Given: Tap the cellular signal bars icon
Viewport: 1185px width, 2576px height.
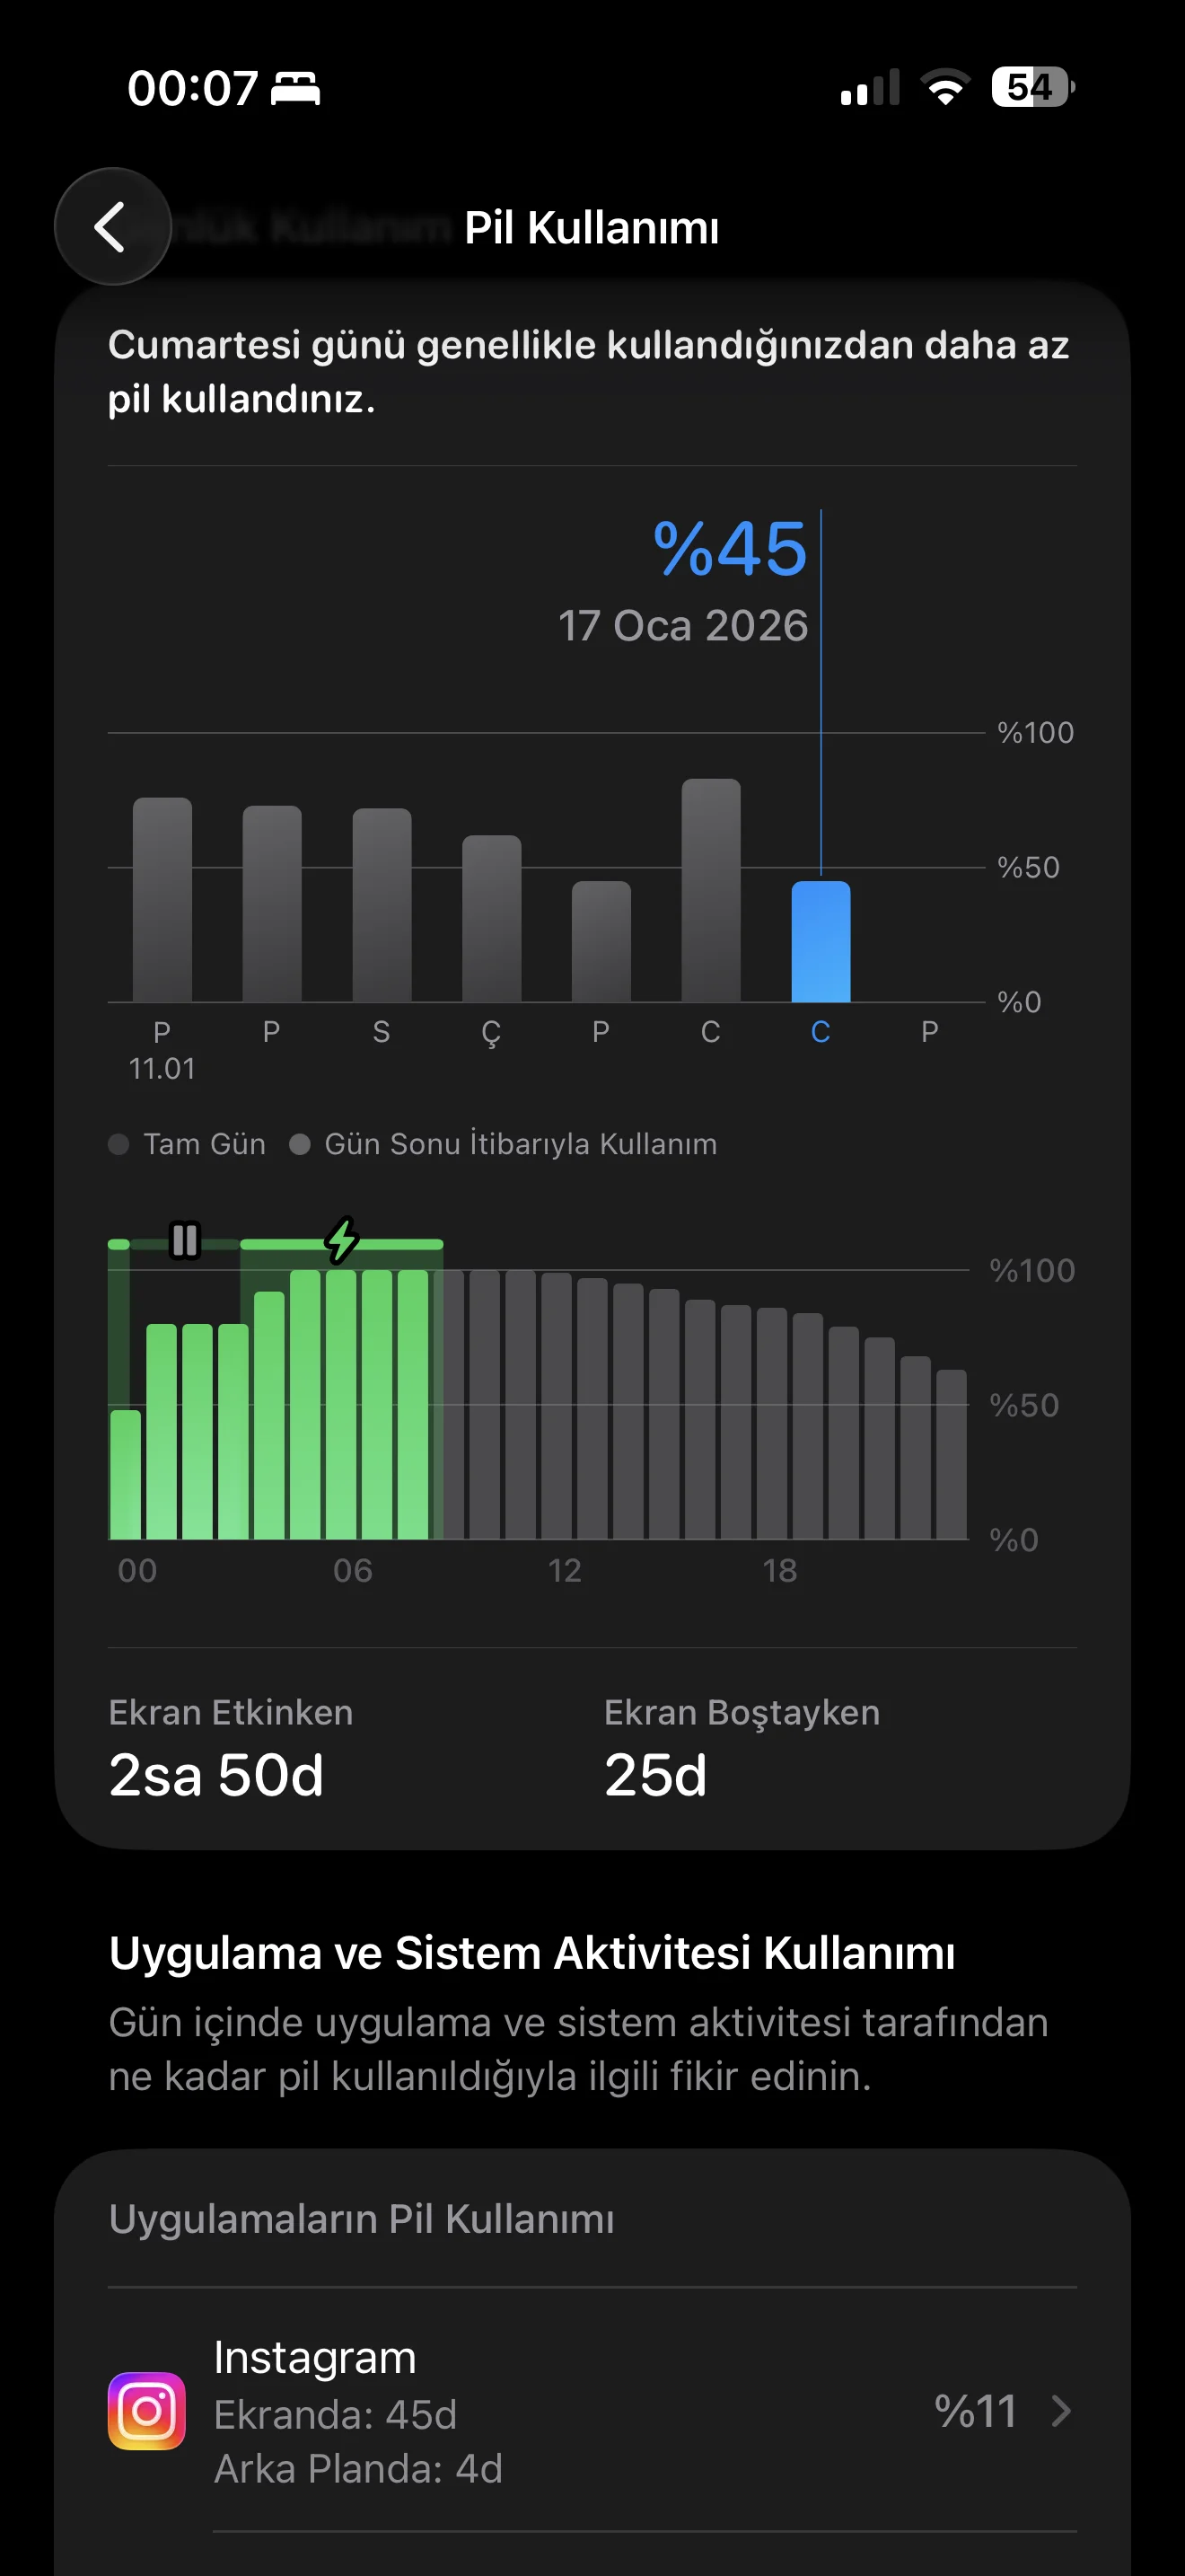Looking at the screenshot, I should (x=870, y=88).
